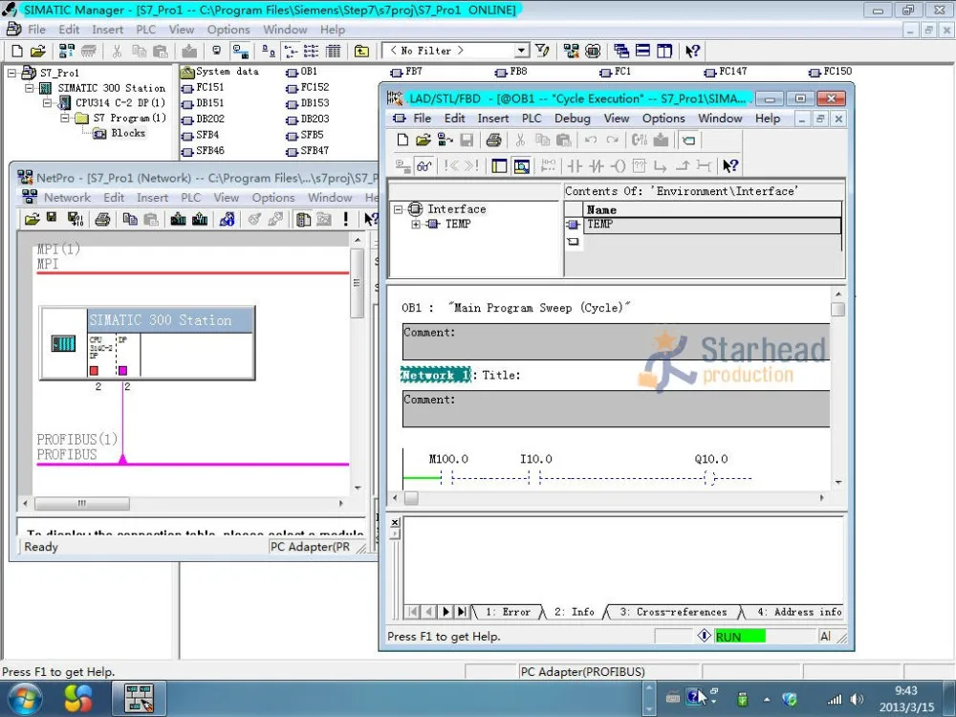Switch to 4: Address info tab
Viewport: 956px width, 717px height.
point(799,612)
